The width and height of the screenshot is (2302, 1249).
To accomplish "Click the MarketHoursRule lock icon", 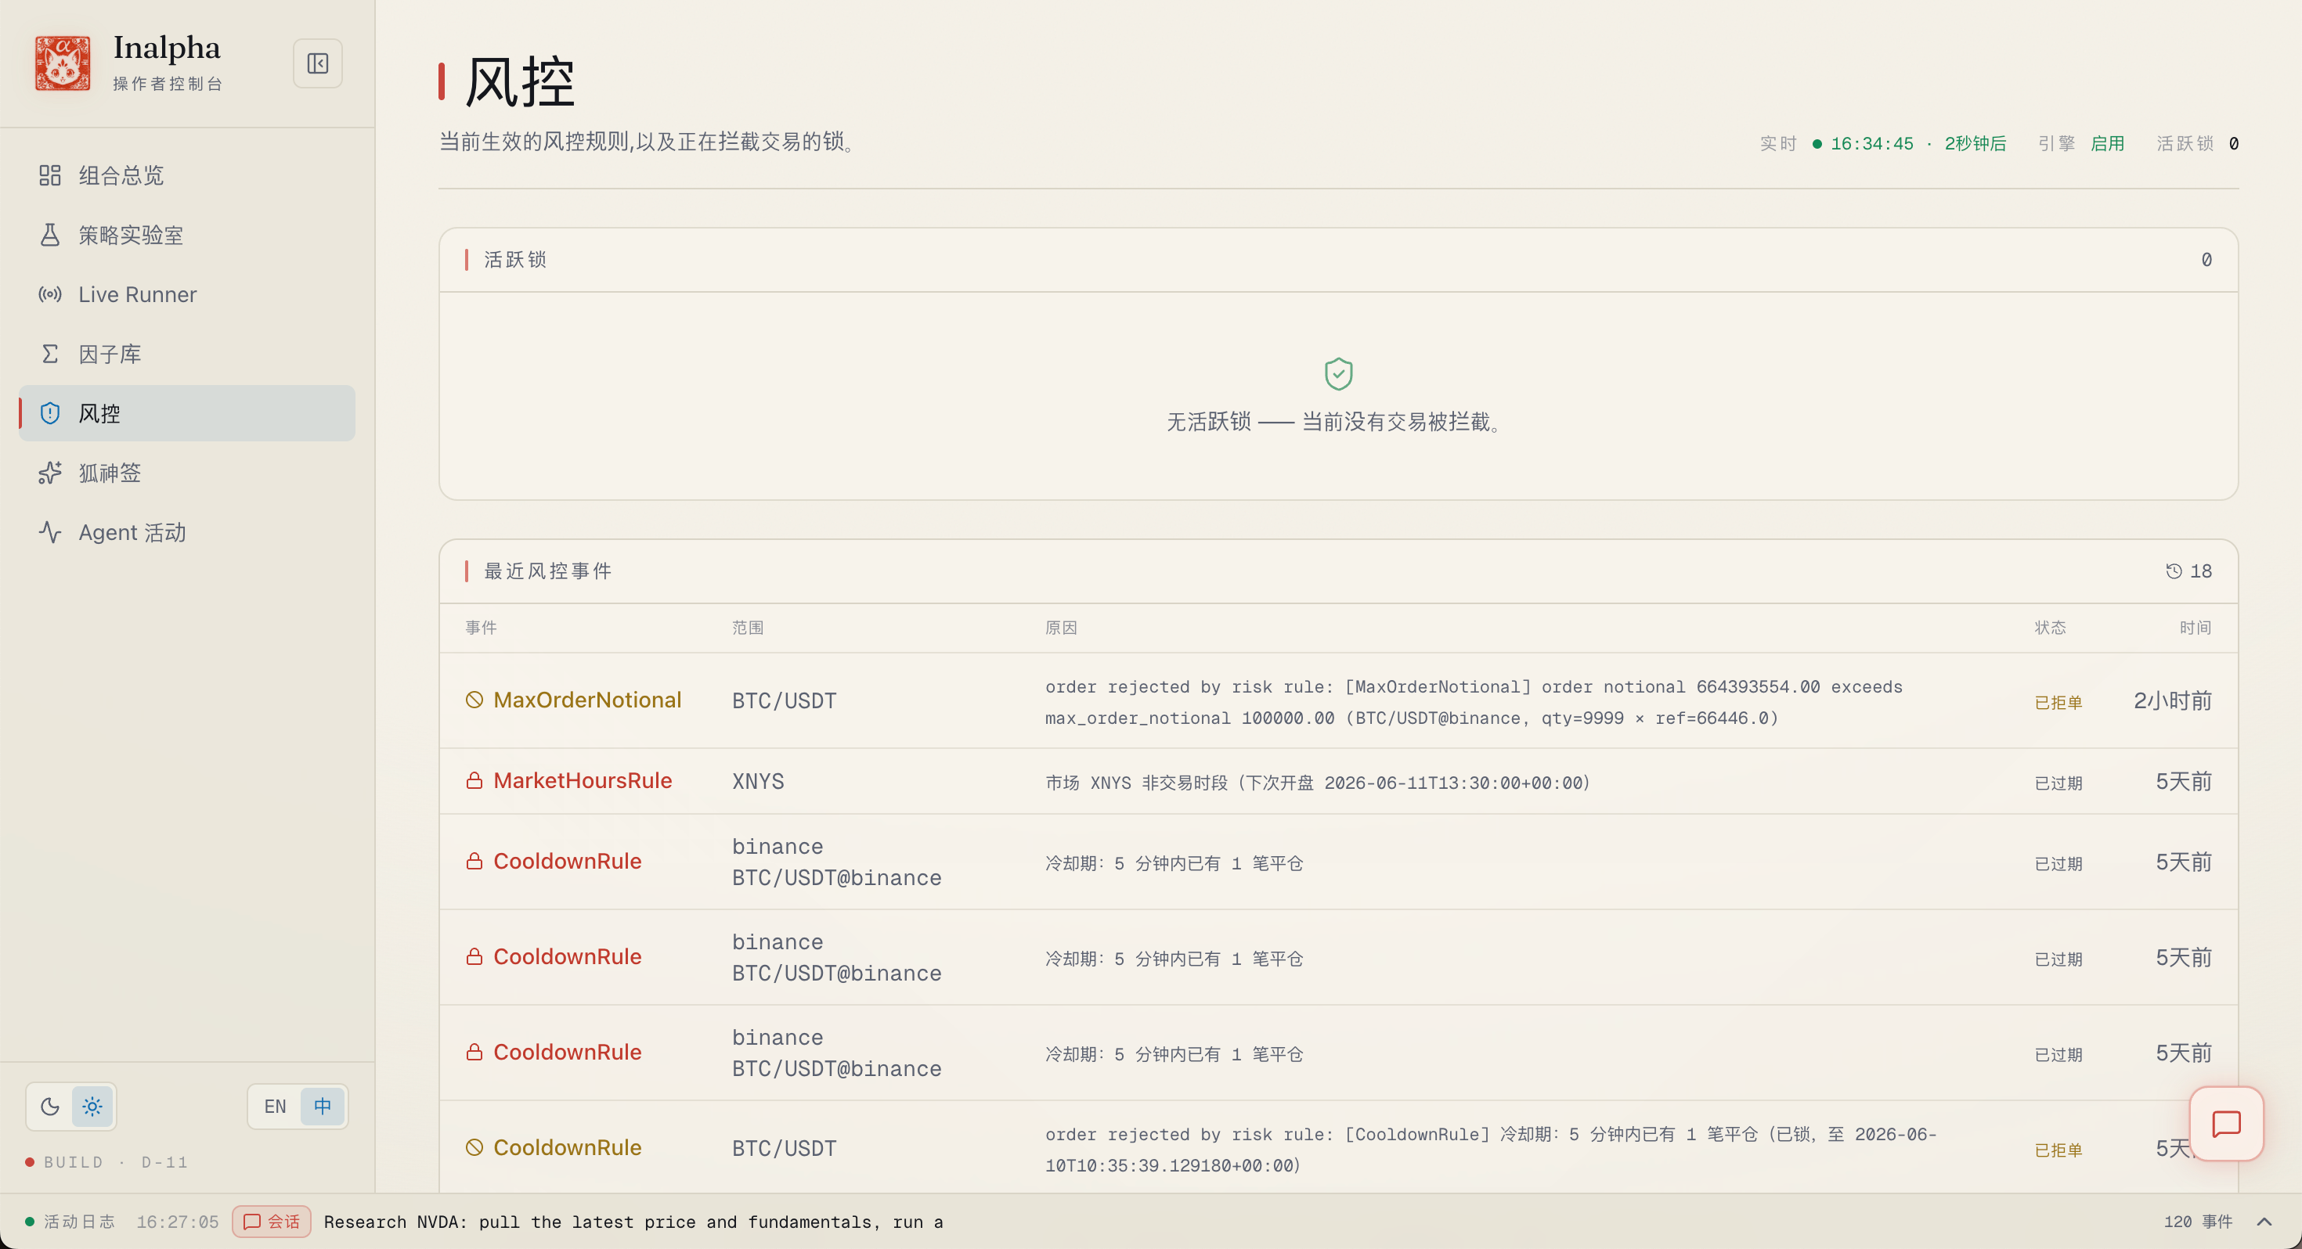I will (x=474, y=781).
